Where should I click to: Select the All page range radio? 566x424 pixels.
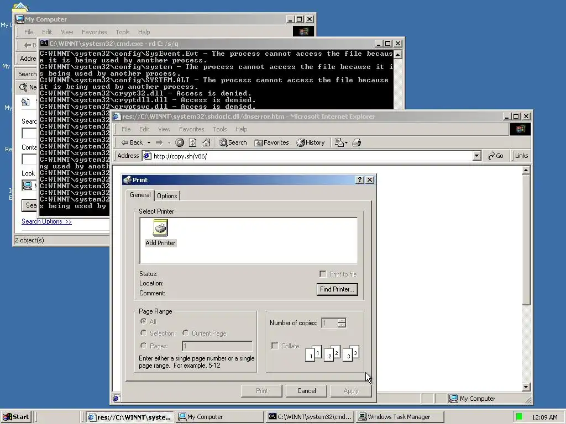[143, 321]
